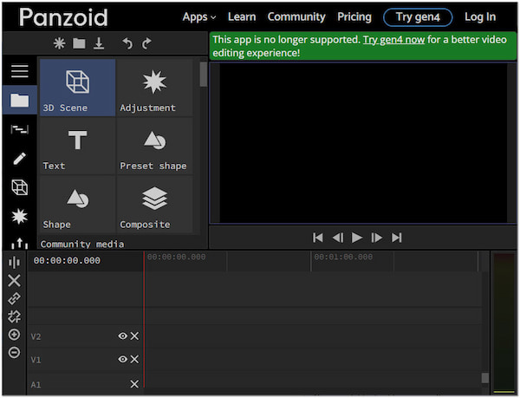This screenshot has height=398, width=520.
Task: Expand the Apps dropdown menu
Action: 199,17
